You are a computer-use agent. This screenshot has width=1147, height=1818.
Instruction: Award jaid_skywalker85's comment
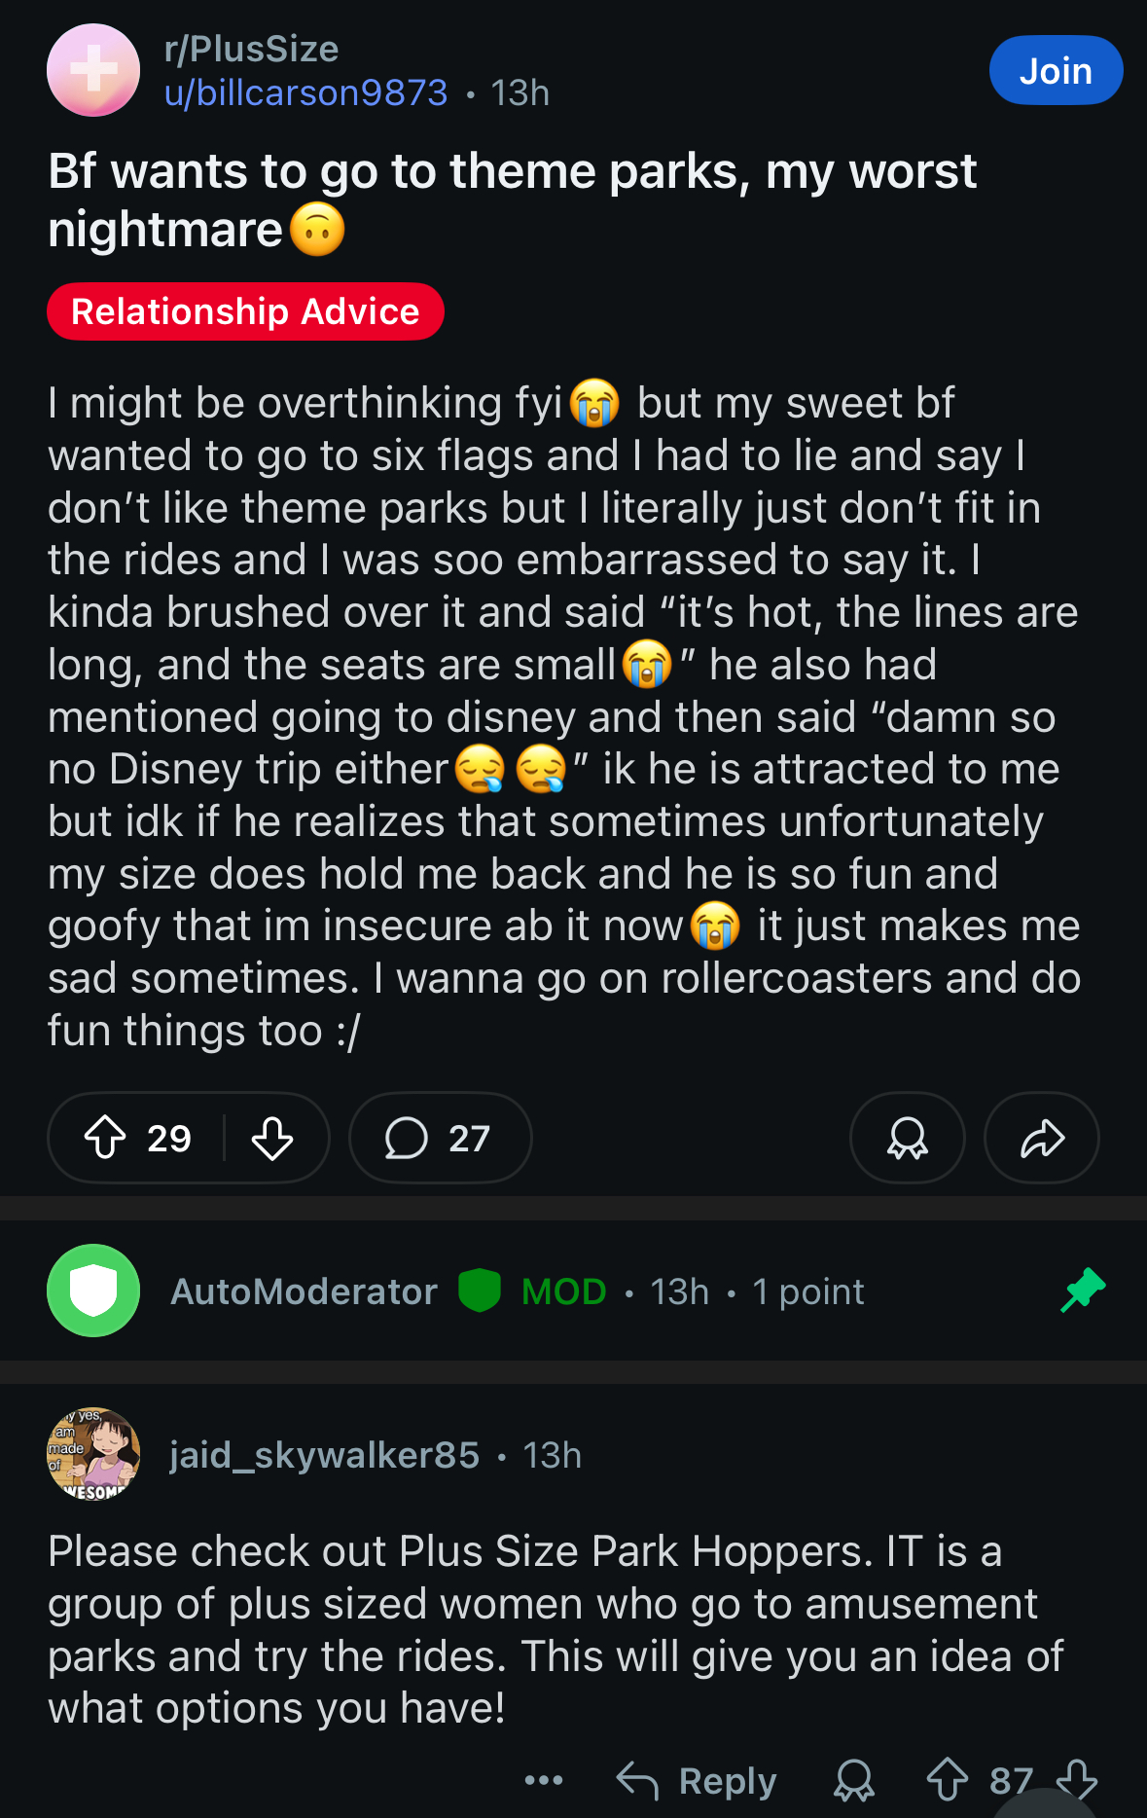click(854, 1780)
